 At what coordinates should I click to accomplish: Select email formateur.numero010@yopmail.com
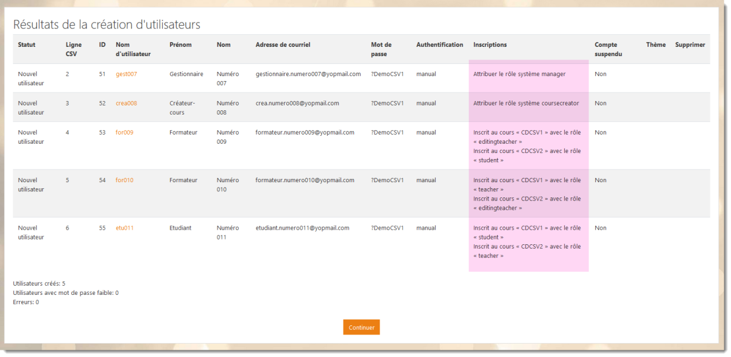pos(305,180)
